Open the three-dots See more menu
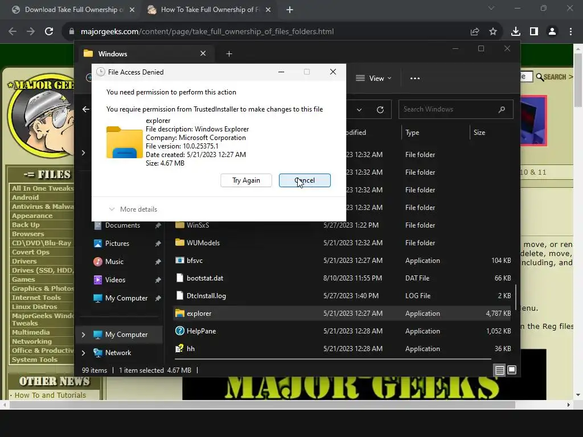Screen dimensions: 583x437 [x=415, y=78]
